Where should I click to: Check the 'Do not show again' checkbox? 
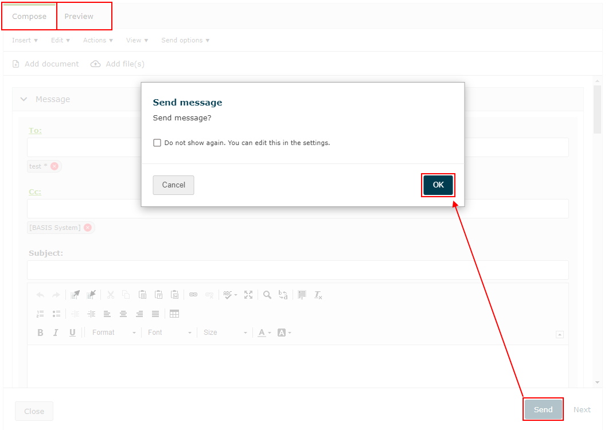coord(157,143)
